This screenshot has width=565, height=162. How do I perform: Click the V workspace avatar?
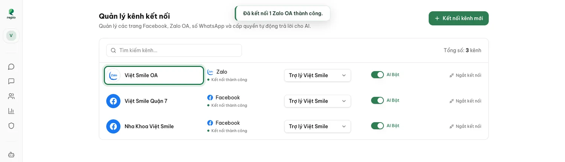[x=11, y=36]
